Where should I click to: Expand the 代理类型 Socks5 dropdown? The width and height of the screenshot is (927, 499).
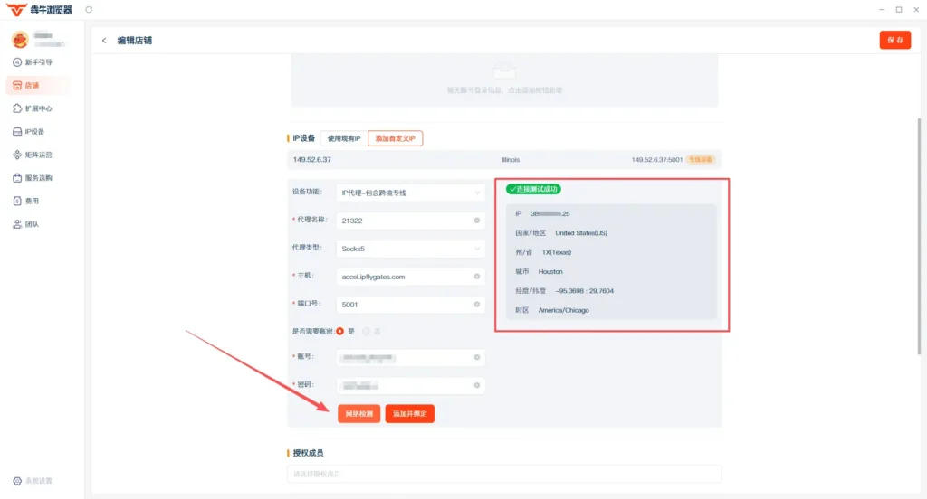411,249
